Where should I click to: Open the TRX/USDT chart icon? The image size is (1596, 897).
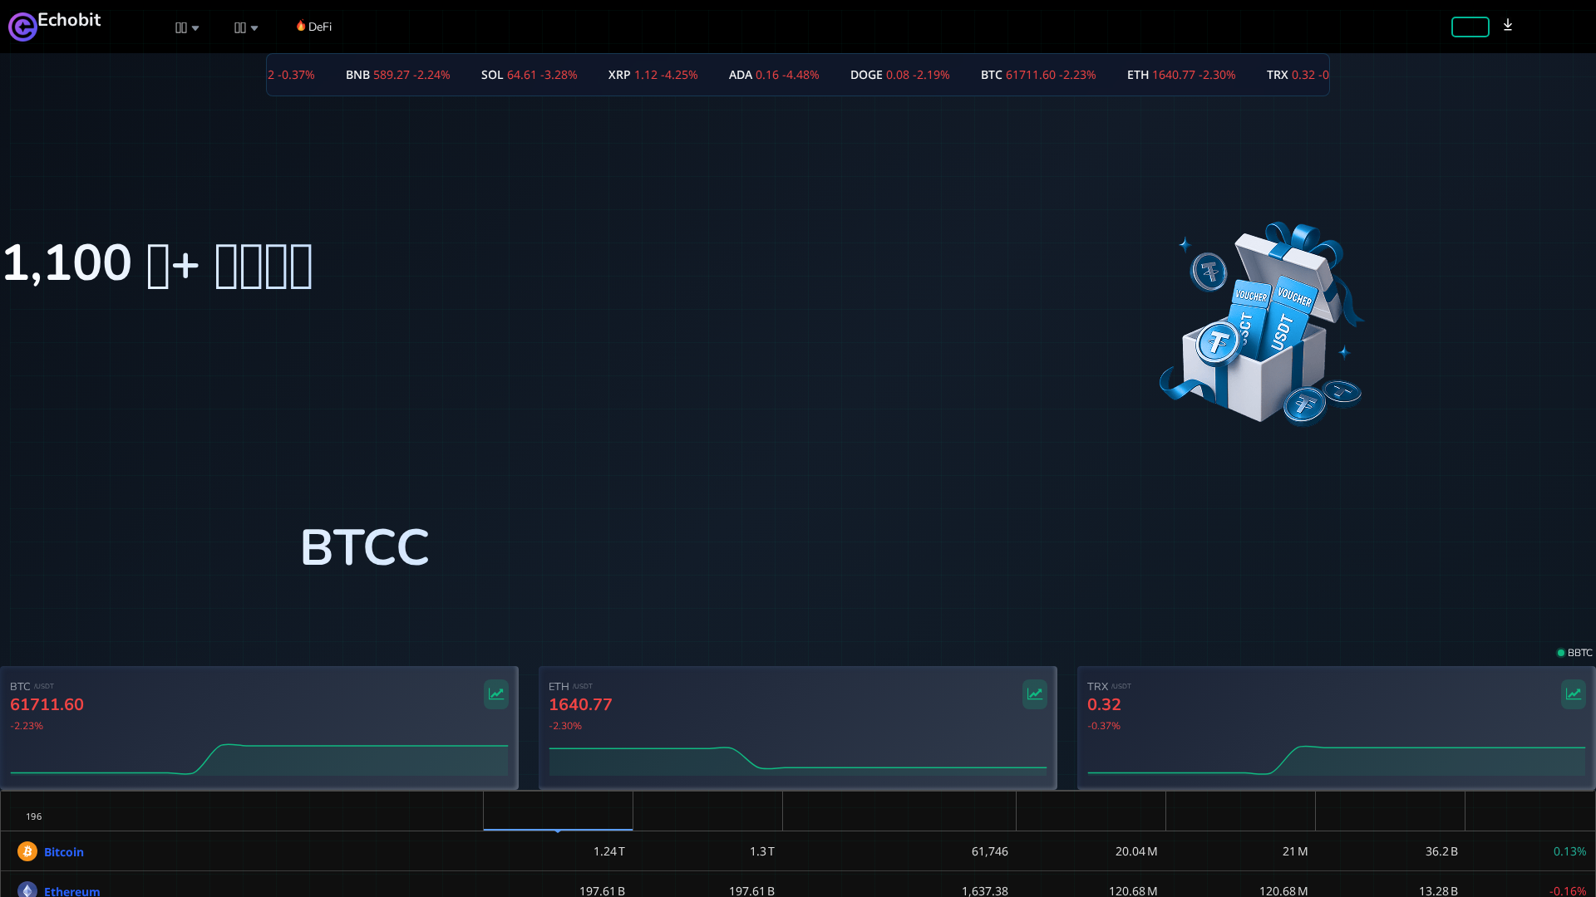click(x=1574, y=694)
